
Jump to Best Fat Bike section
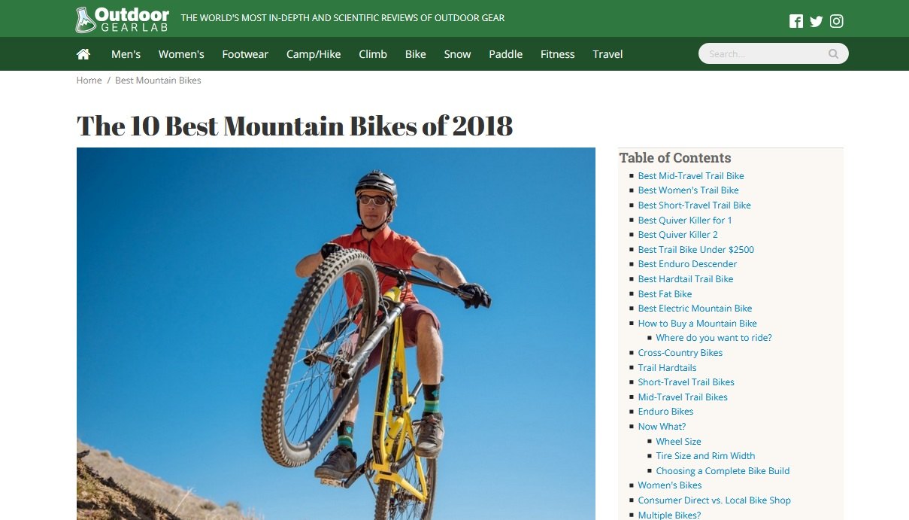point(665,294)
